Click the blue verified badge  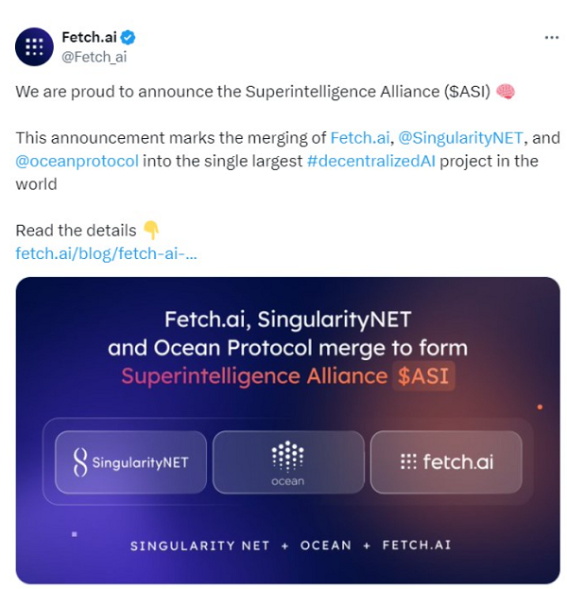127,38
